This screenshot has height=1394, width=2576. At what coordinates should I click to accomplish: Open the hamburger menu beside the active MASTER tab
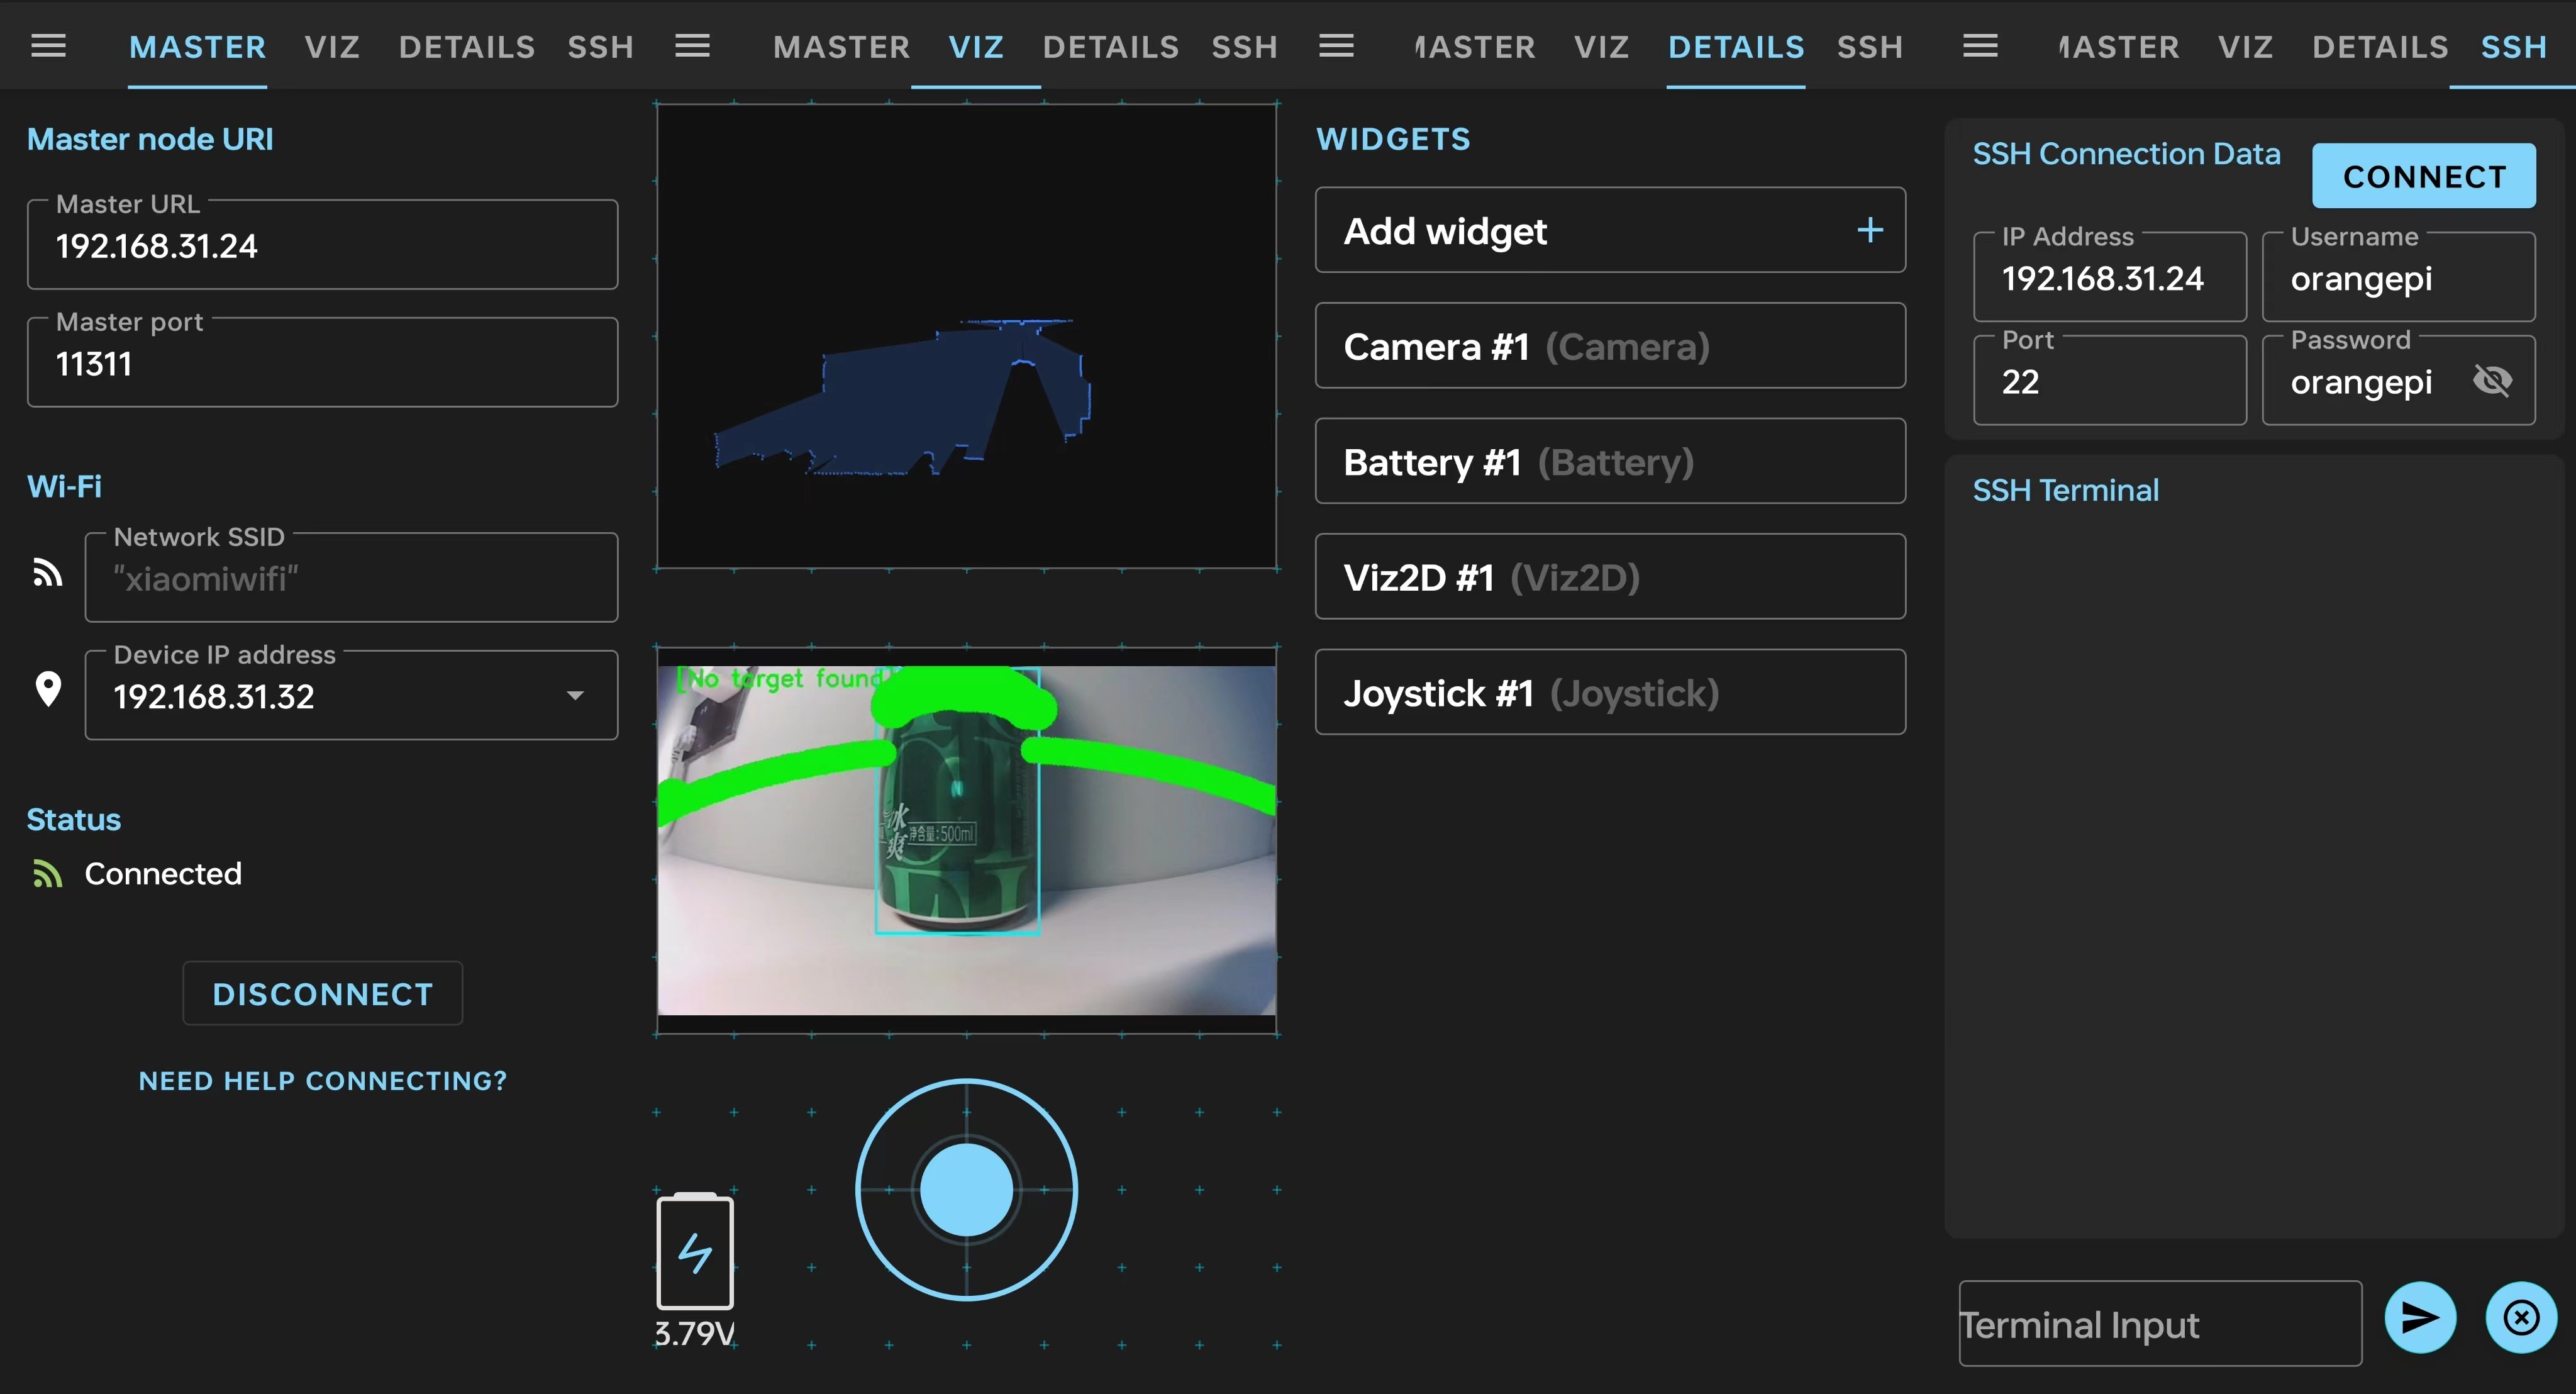click(x=48, y=46)
